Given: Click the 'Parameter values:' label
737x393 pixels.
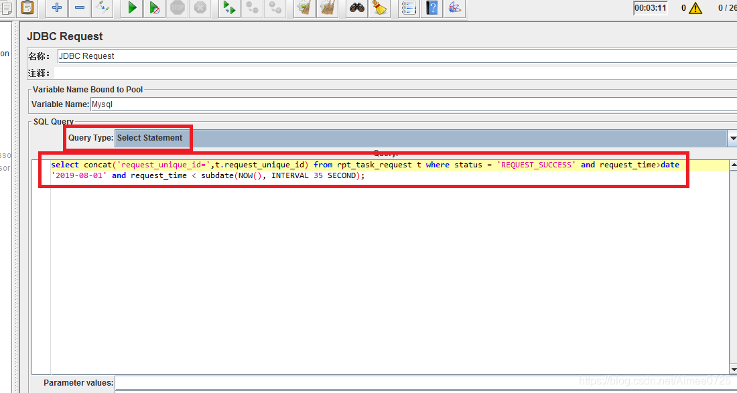Looking at the screenshot, I should click(x=78, y=383).
